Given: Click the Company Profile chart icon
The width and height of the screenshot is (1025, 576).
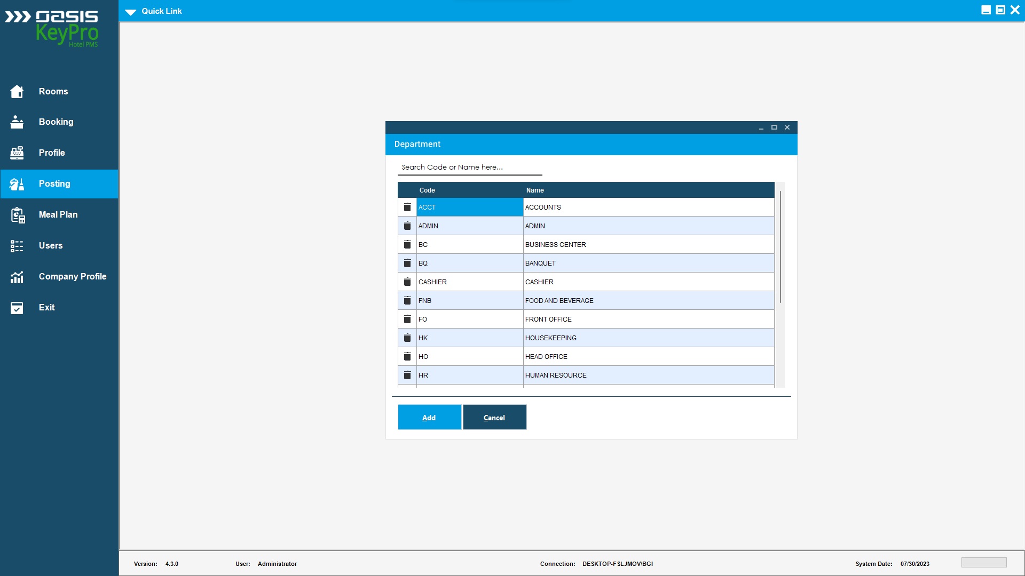Looking at the screenshot, I should tap(17, 277).
